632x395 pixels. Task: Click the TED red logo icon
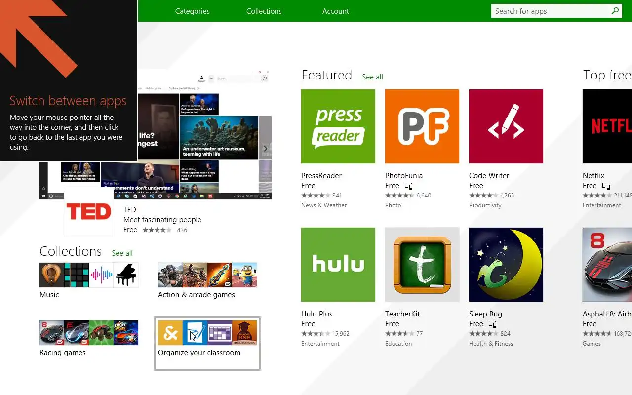[89, 212]
